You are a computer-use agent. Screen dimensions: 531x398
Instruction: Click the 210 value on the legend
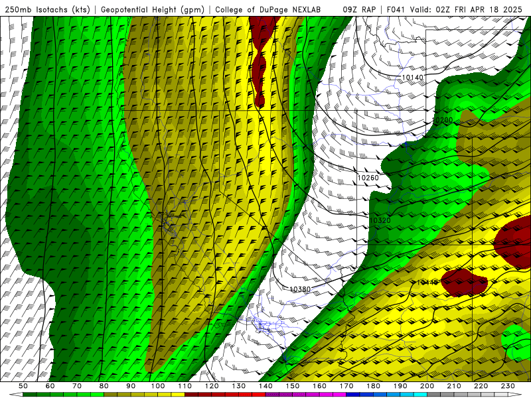click(454, 386)
